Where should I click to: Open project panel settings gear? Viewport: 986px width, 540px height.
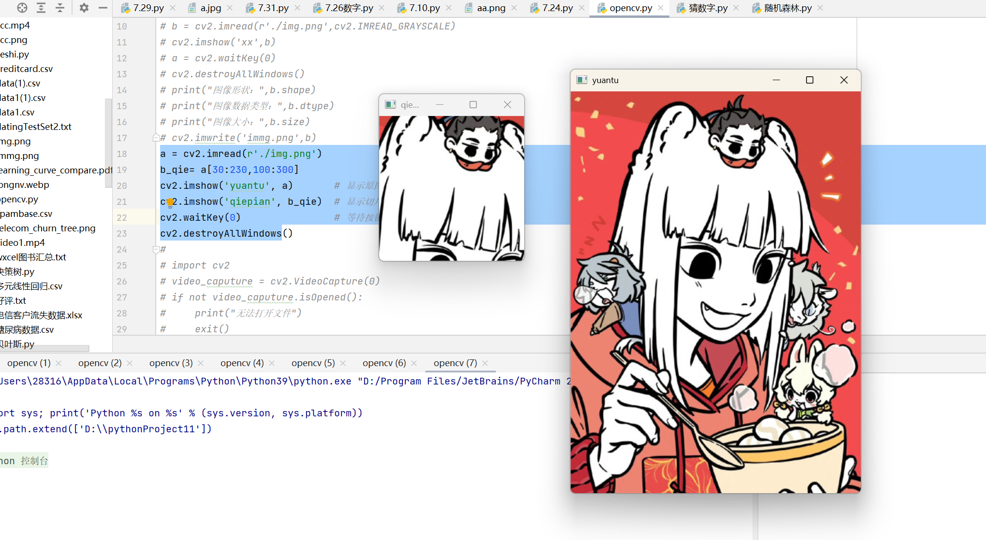point(84,8)
